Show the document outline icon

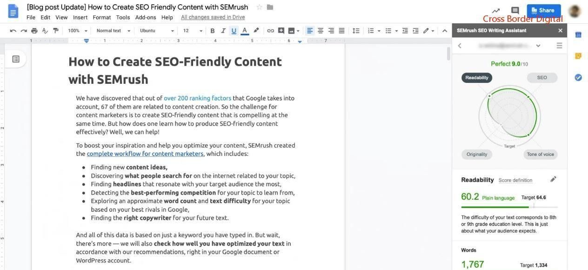point(16,59)
